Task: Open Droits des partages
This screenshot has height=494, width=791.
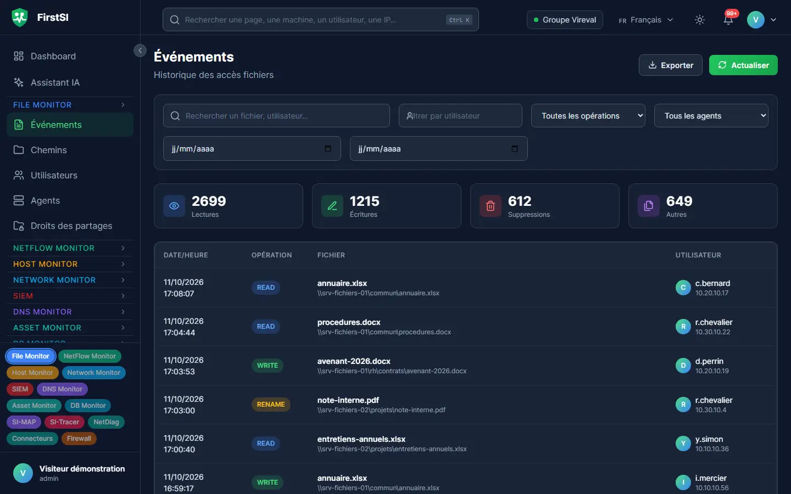Action: click(70, 226)
